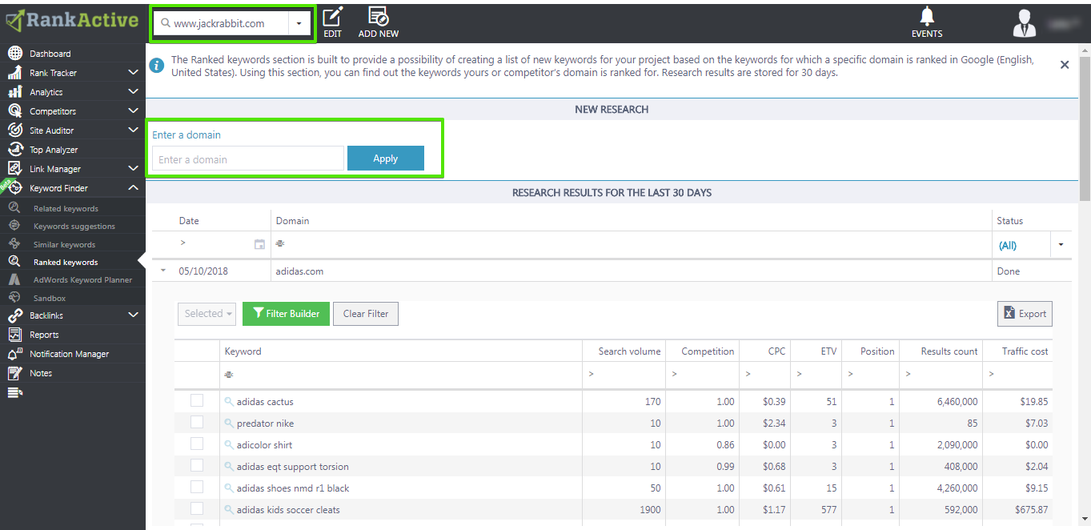The width and height of the screenshot is (1091, 530).
Task: Click the Top Analyzer icon
Action: (x=14, y=150)
